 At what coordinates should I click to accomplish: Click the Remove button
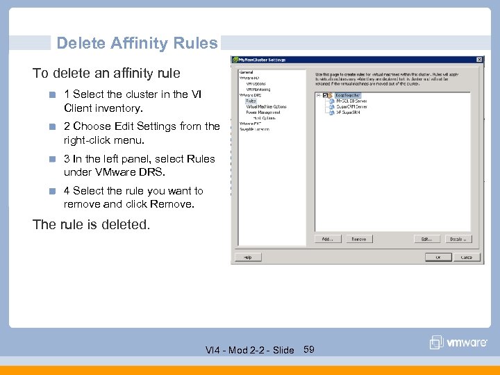pos(359,239)
